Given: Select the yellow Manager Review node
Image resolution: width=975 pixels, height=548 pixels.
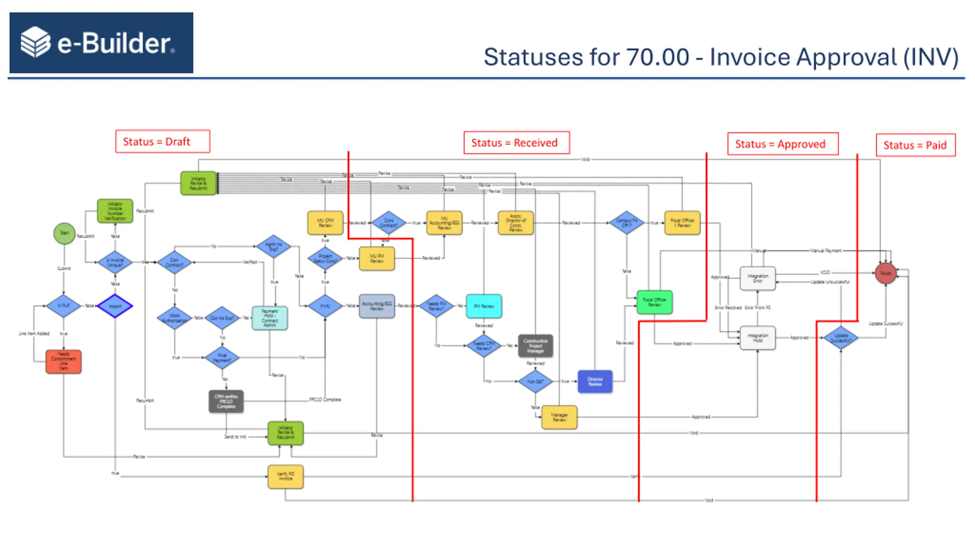Looking at the screenshot, I should [x=559, y=417].
